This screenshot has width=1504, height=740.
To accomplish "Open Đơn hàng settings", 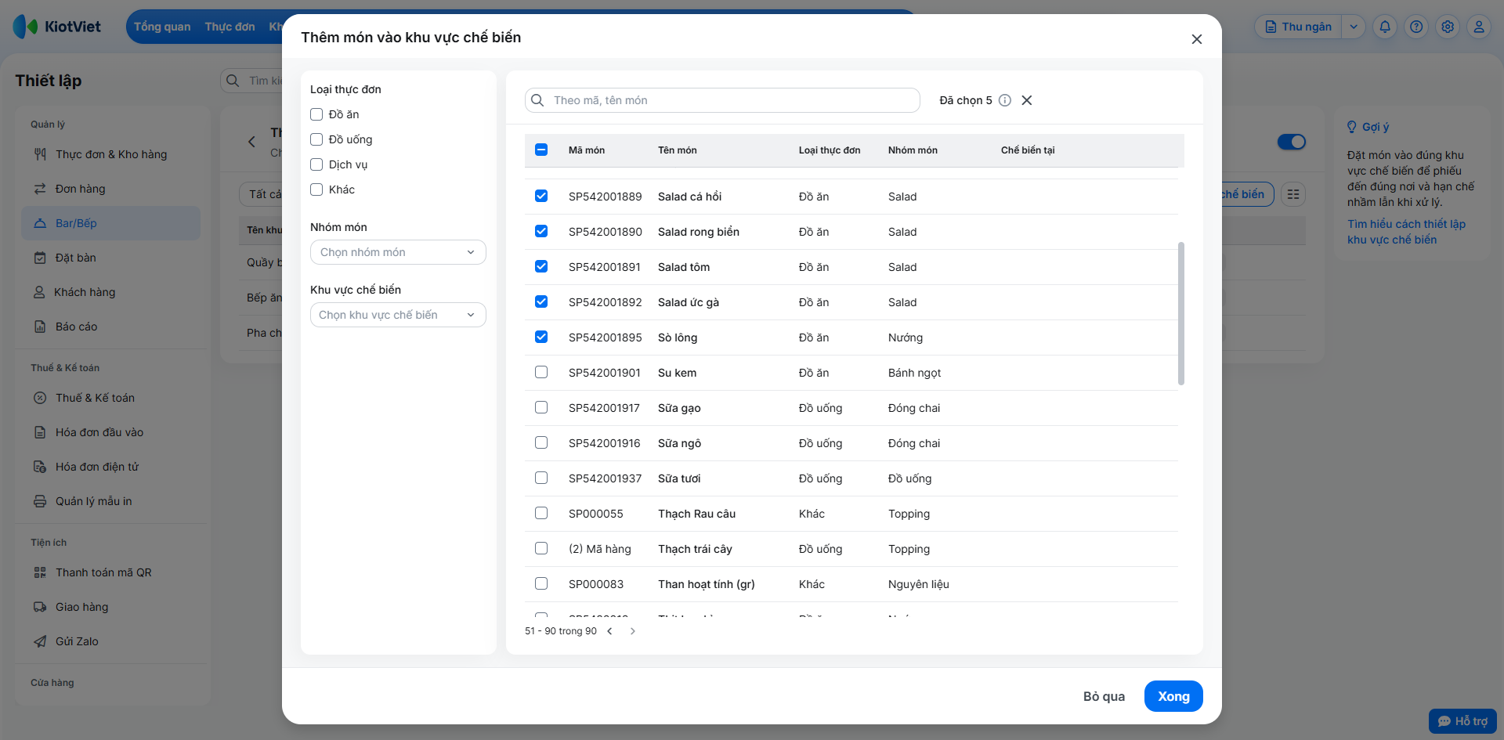I will [x=110, y=189].
